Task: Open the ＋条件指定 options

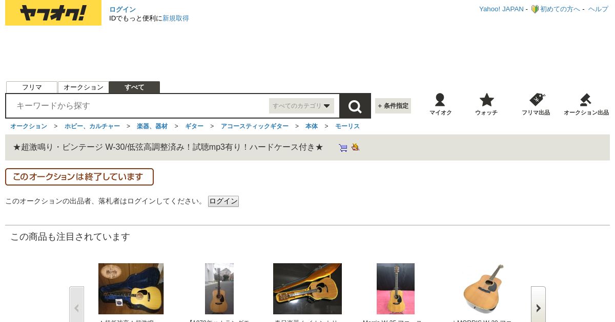Action: click(x=393, y=106)
